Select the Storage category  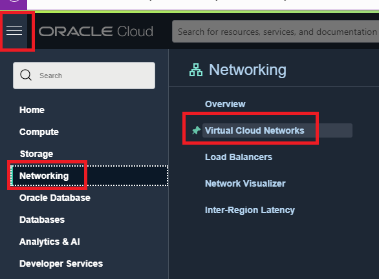(x=36, y=154)
